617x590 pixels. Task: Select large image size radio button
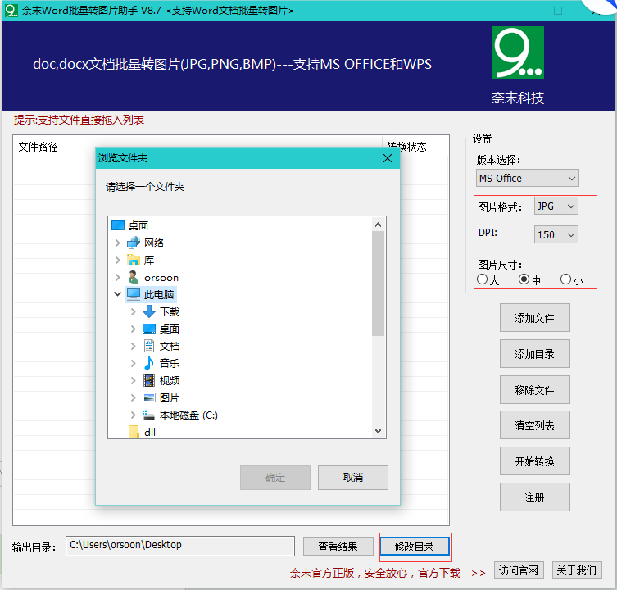point(482,279)
